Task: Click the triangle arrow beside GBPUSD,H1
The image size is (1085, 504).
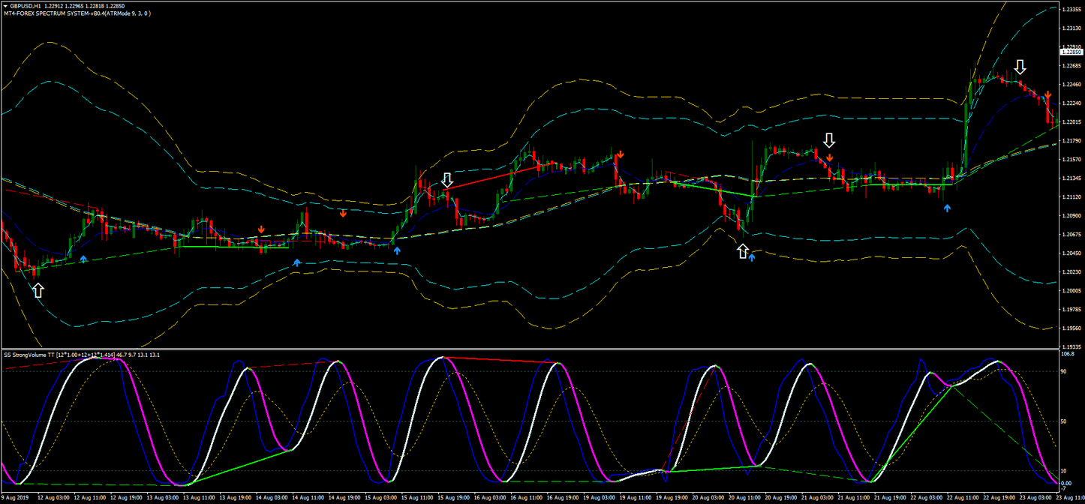Action: point(5,6)
